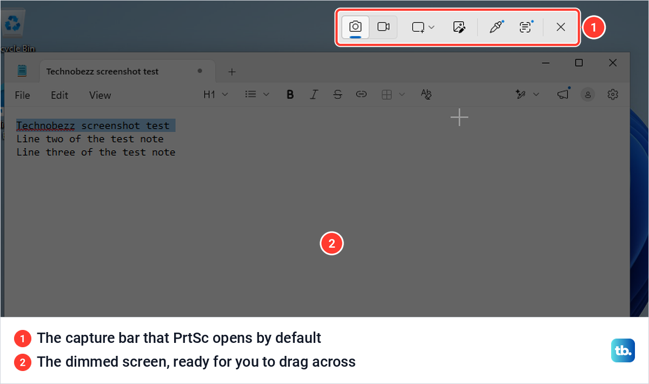Open Notepad settings gear
649x384 pixels.
tap(613, 95)
